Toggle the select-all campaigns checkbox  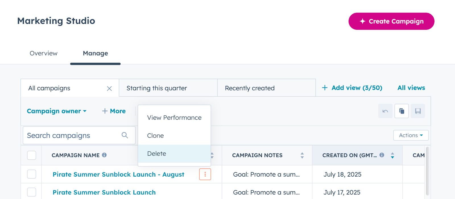(x=32, y=155)
